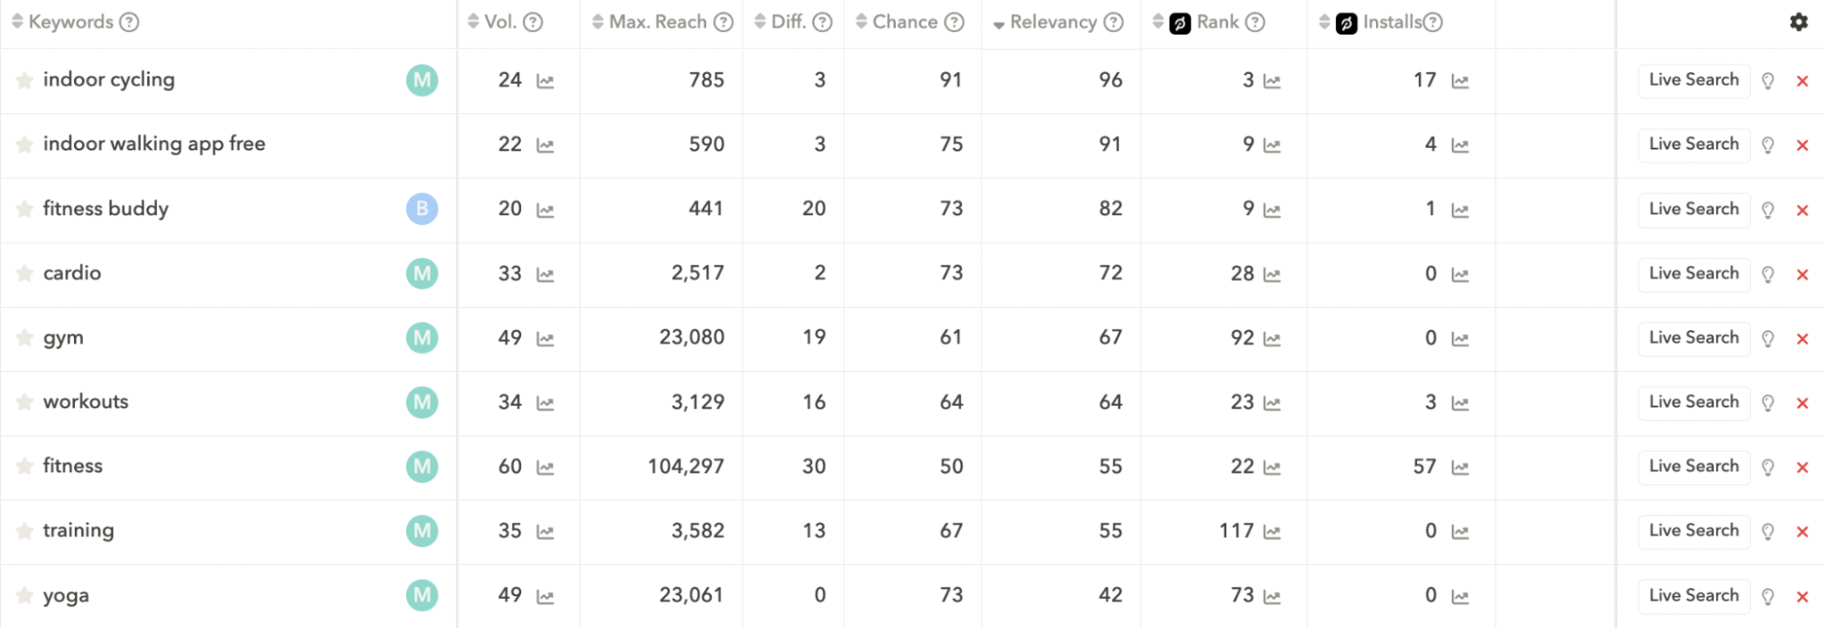Open the rank trend chart for the gym keyword
The height and width of the screenshot is (629, 1824).
point(1272,339)
